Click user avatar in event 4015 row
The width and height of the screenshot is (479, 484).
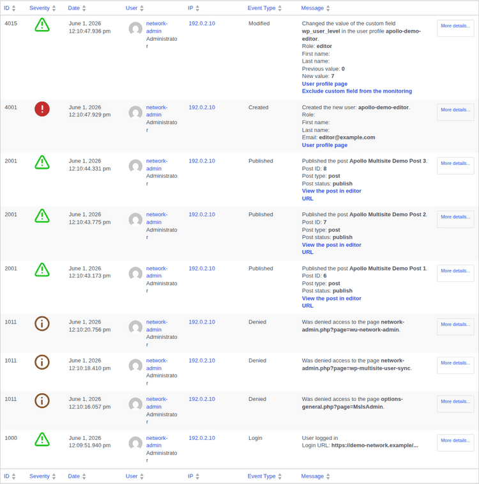[135, 28]
